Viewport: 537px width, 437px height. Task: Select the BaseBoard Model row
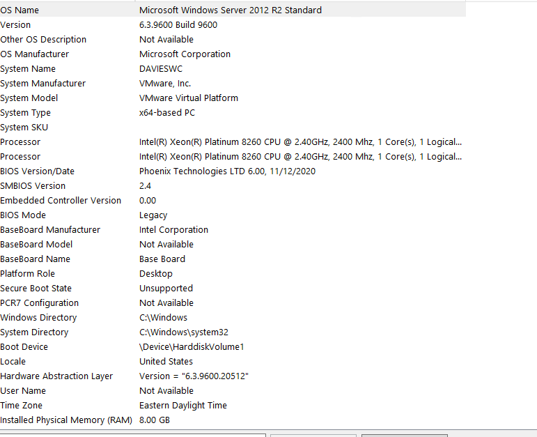[233, 245]
